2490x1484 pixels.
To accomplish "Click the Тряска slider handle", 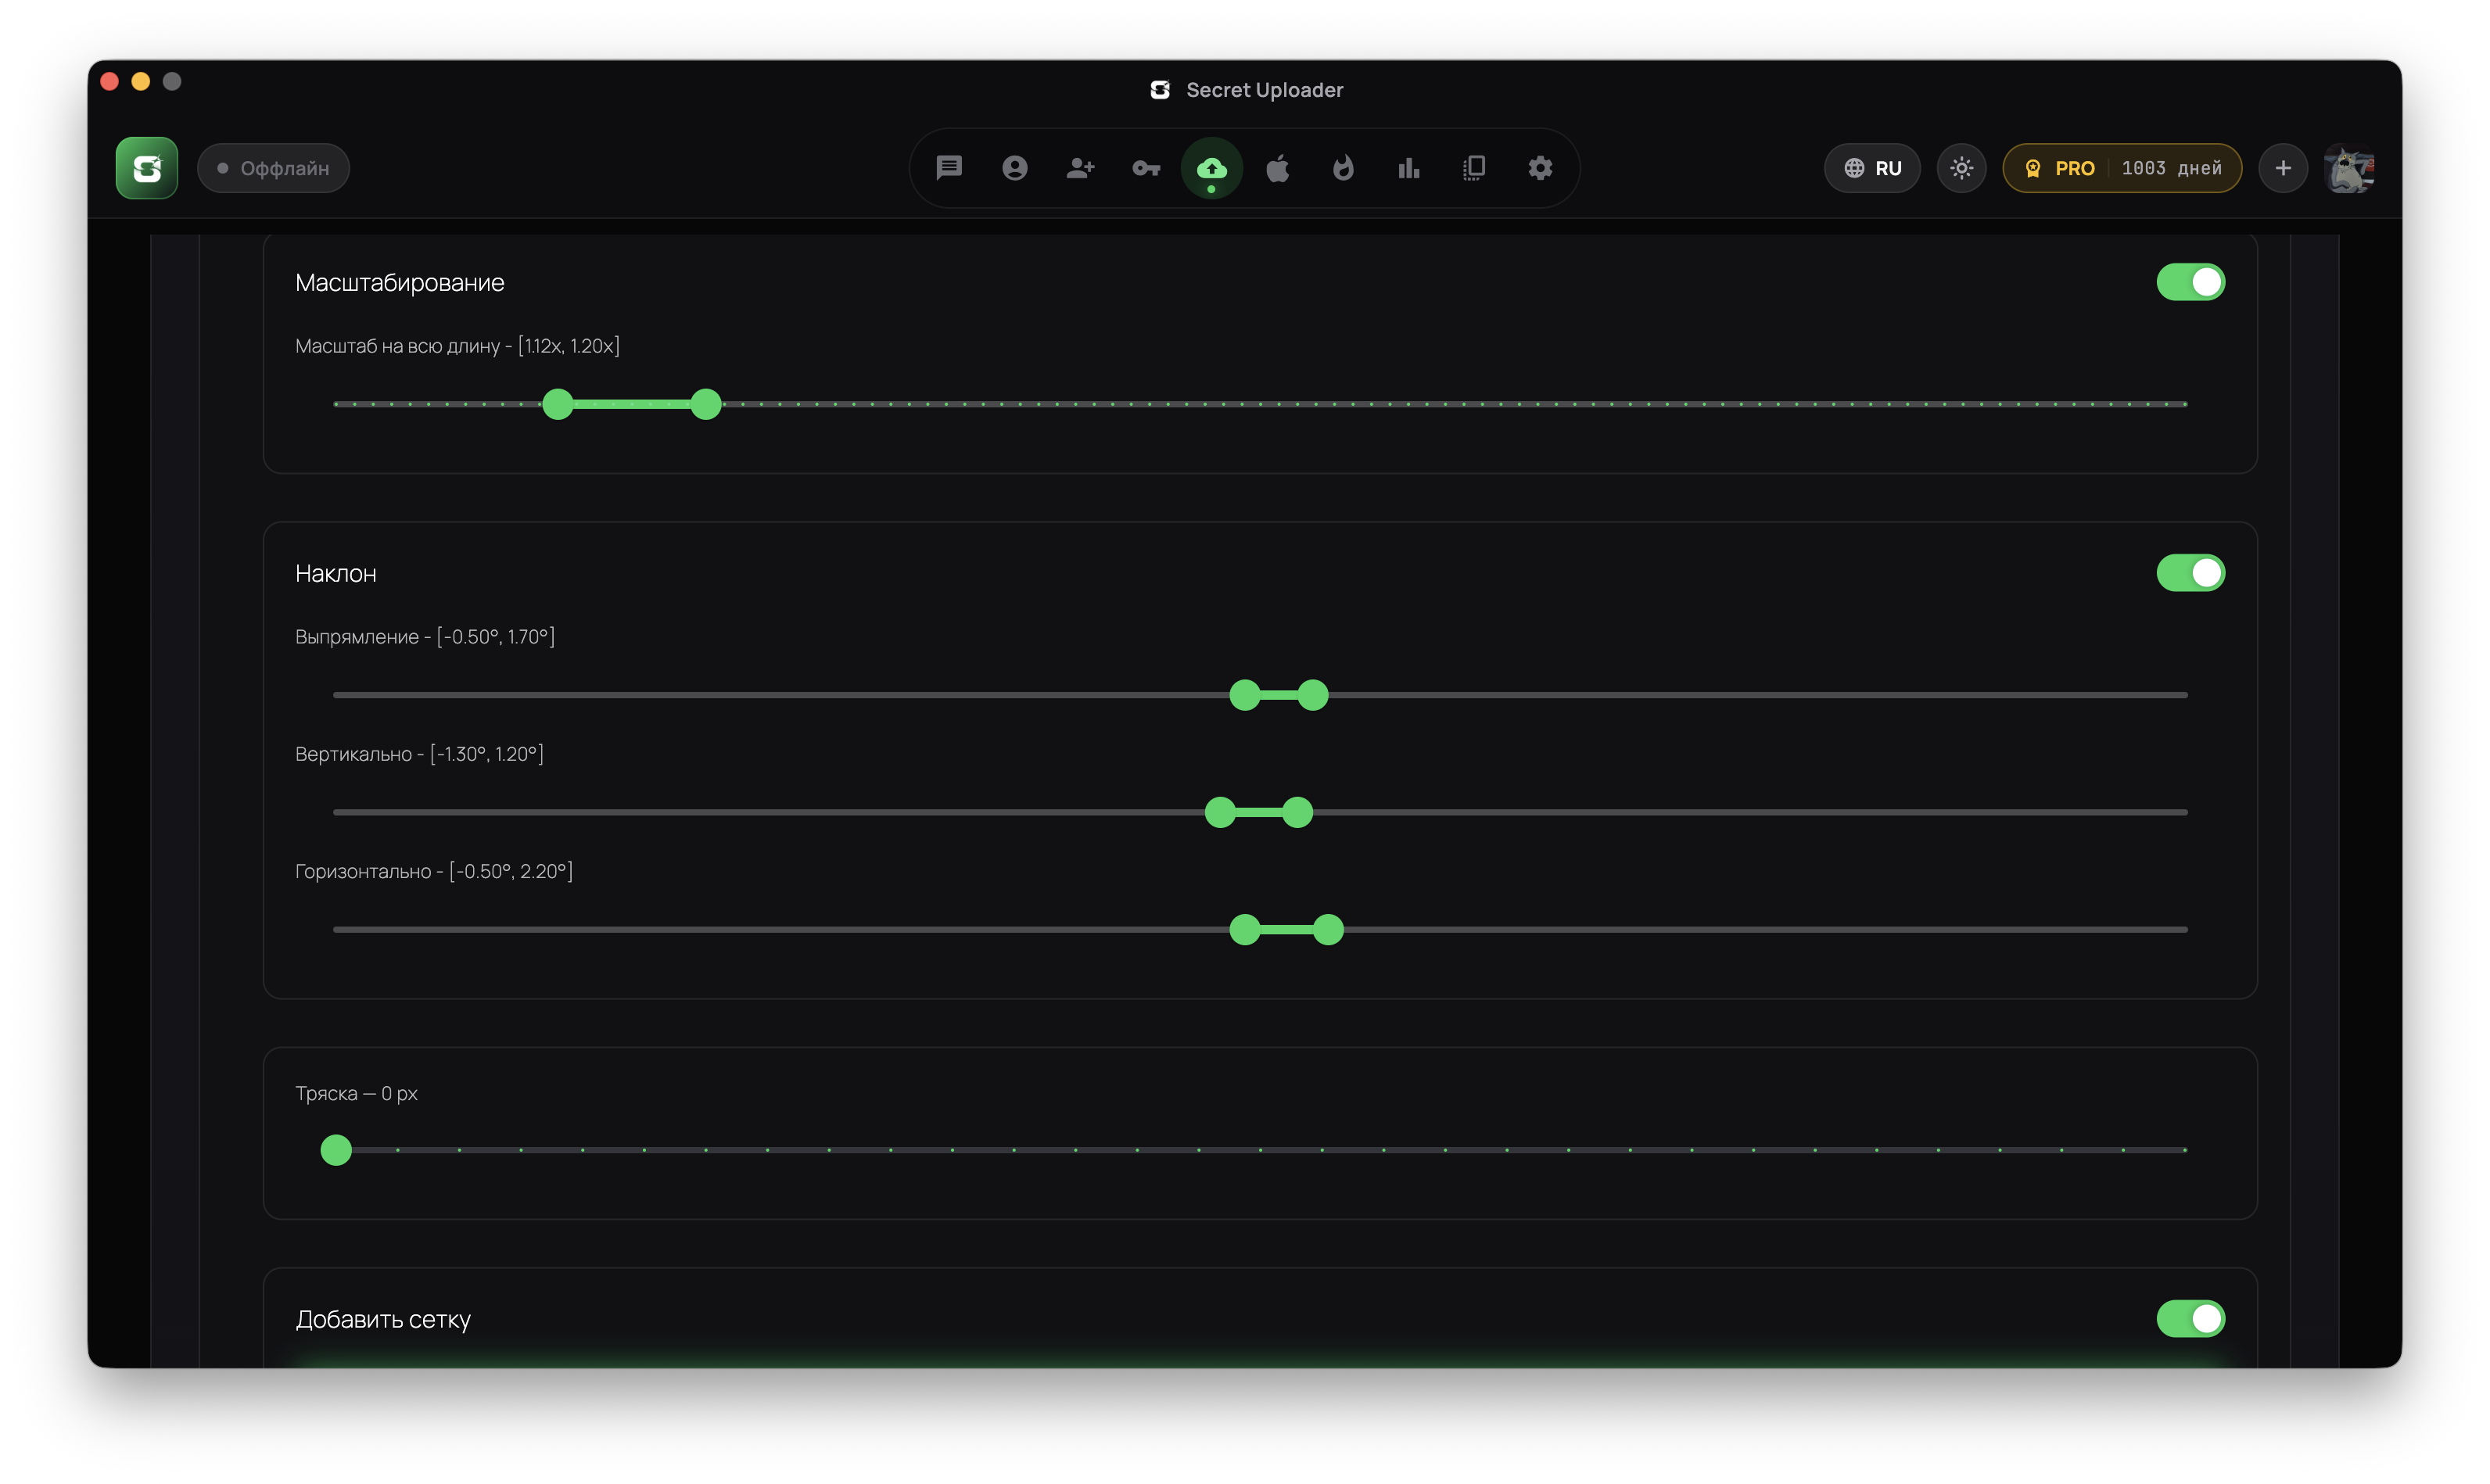I will click(336, 1150).
